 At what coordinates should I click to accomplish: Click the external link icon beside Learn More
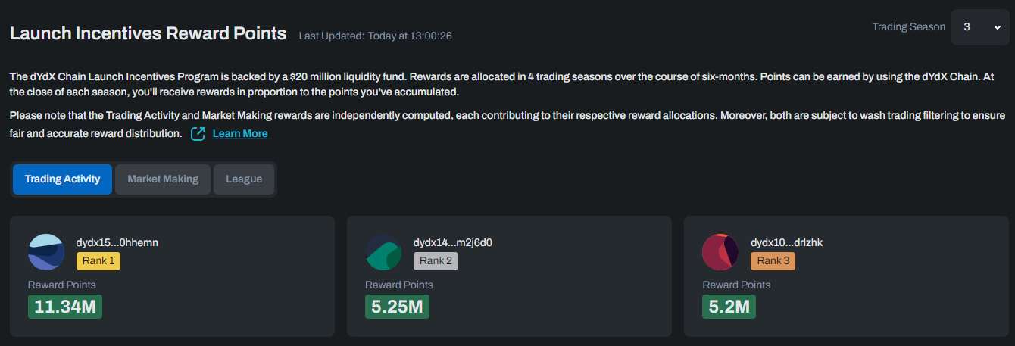click(198, 134)
